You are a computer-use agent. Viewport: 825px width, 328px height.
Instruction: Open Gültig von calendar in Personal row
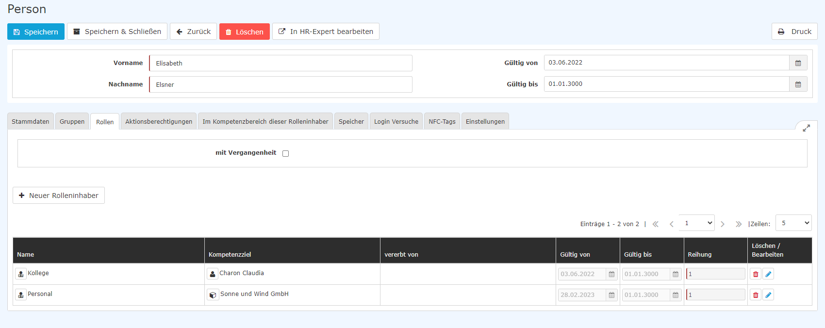pyautogui.click(x=611, y=295)
